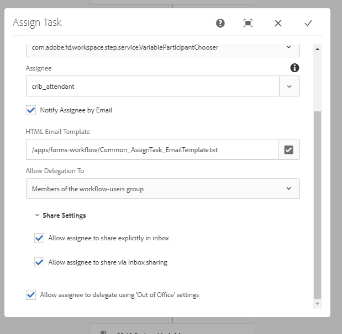Image resolution: width=342 pixels, height=334 pixels.
Task: Toggle Allow assignee to share via Inbox sharing
Action: [x=39, y=262]
